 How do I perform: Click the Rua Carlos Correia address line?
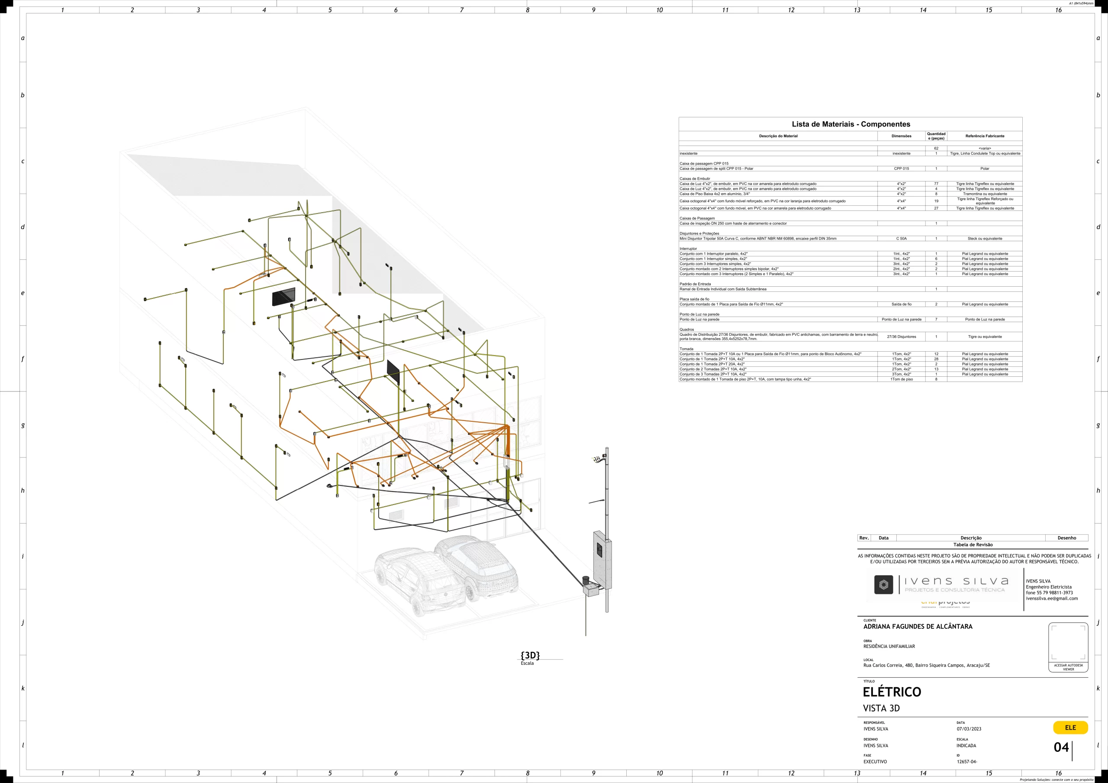coord(927,665)
